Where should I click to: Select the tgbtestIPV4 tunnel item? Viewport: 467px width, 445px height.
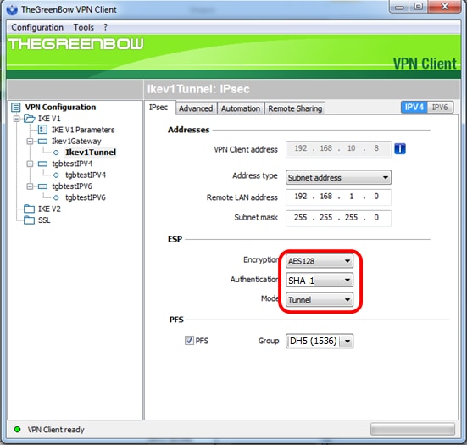pyautogui.click(x=86, y=175)
